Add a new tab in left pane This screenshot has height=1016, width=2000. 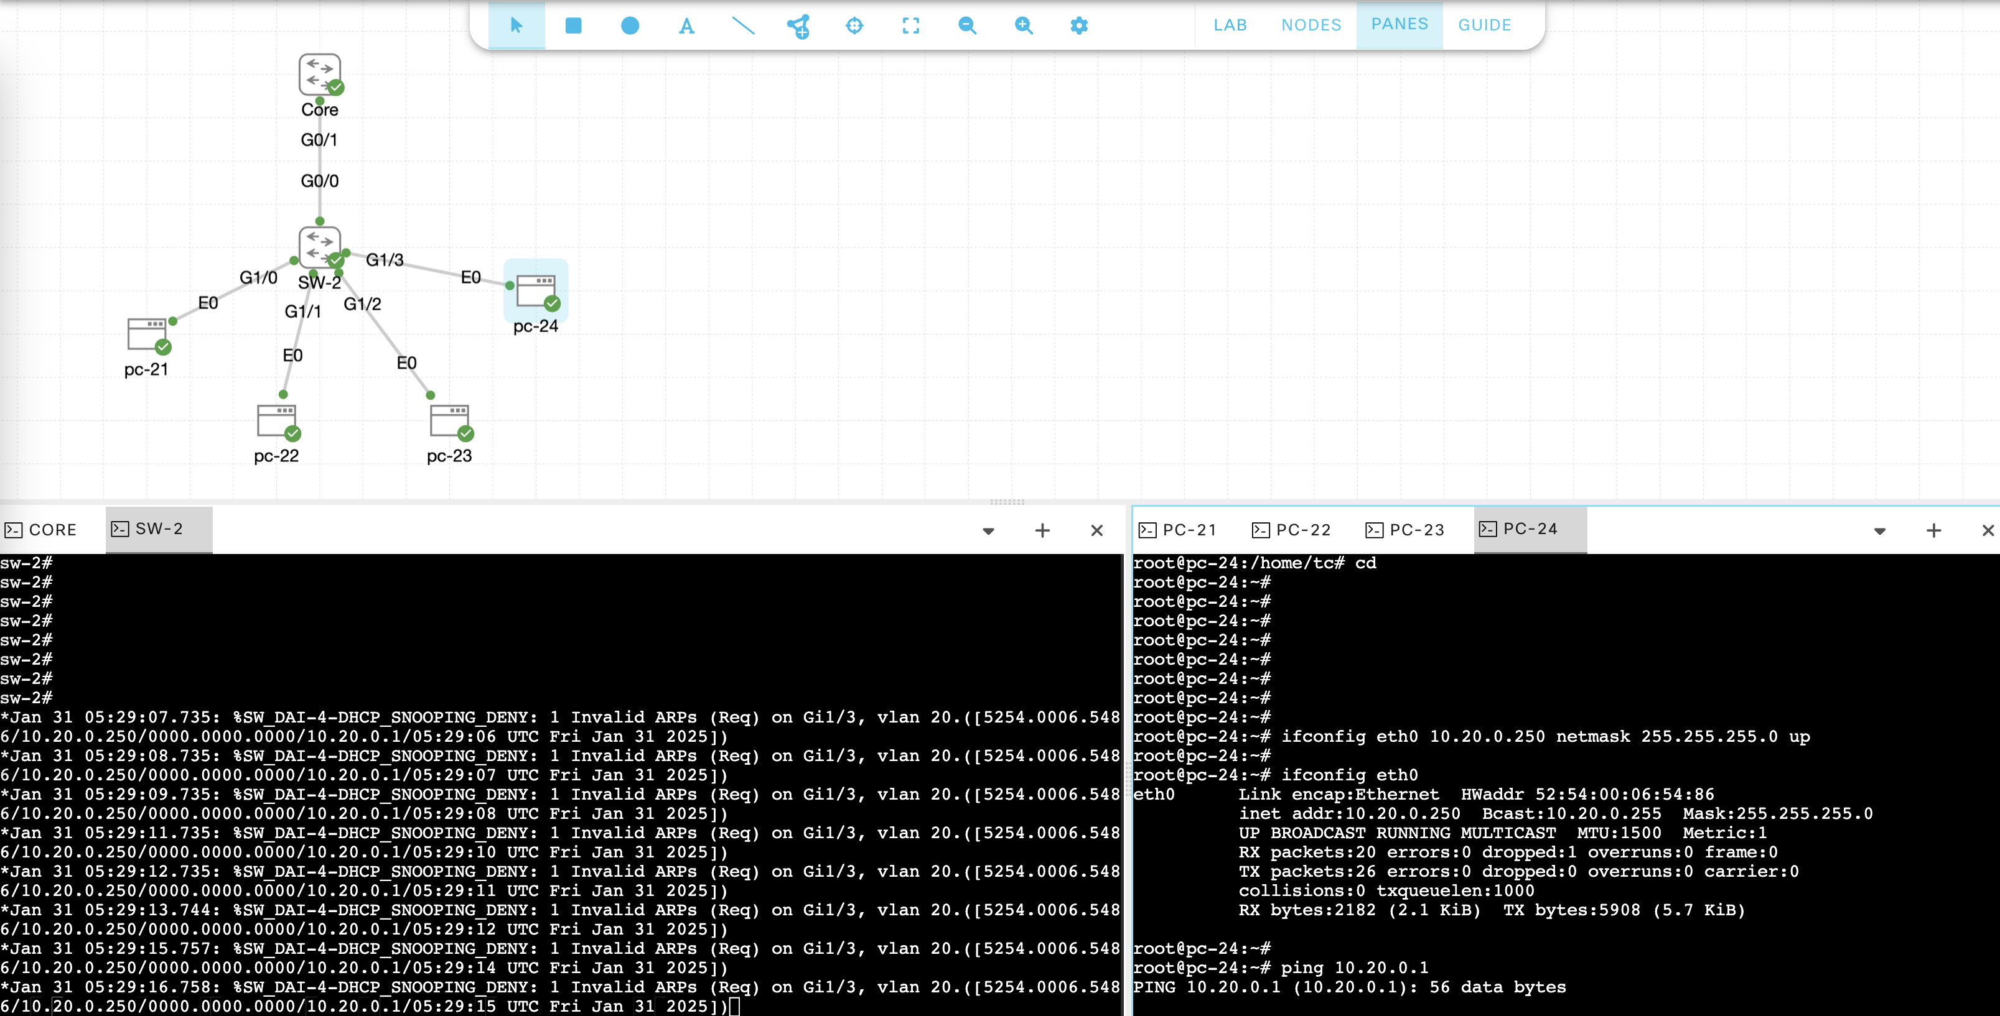coord(1042,530)
